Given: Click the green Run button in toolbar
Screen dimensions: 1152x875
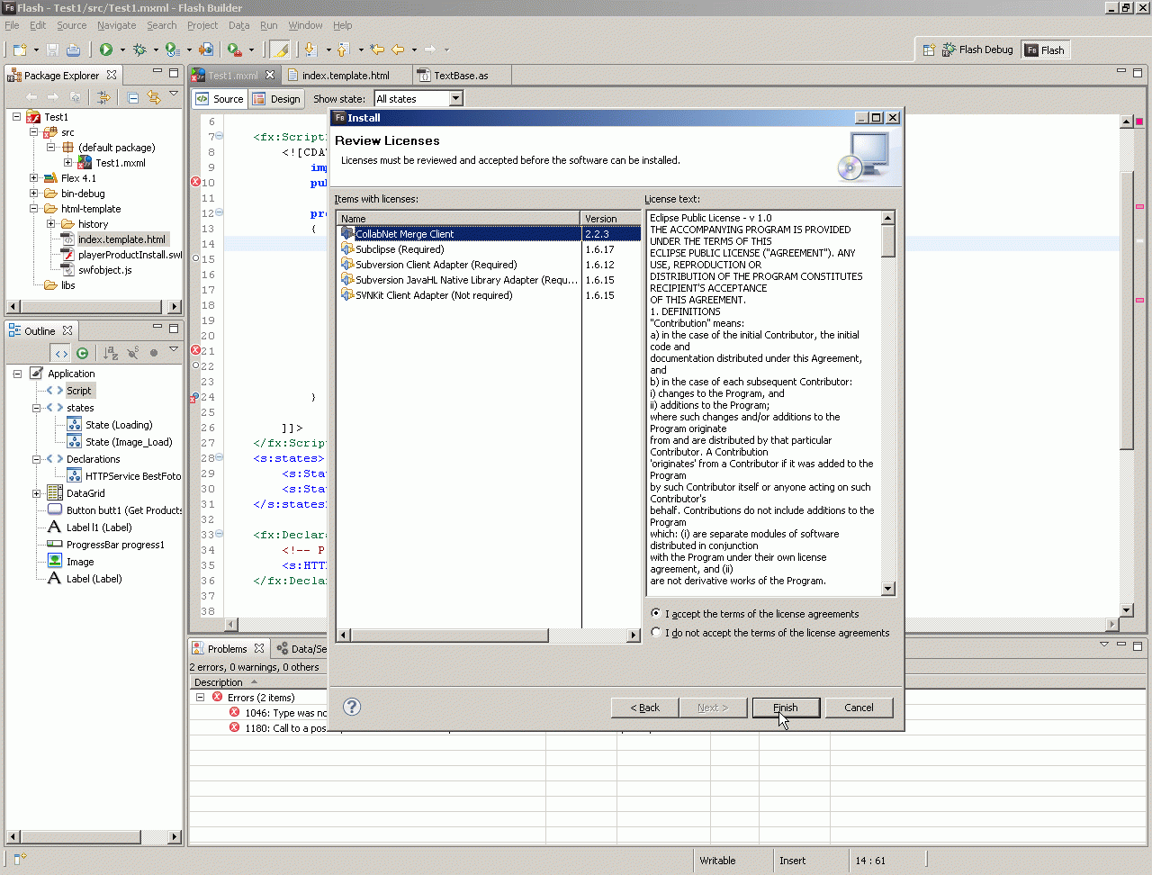Looking at the screenshot, I should click(x=106, y=50).
